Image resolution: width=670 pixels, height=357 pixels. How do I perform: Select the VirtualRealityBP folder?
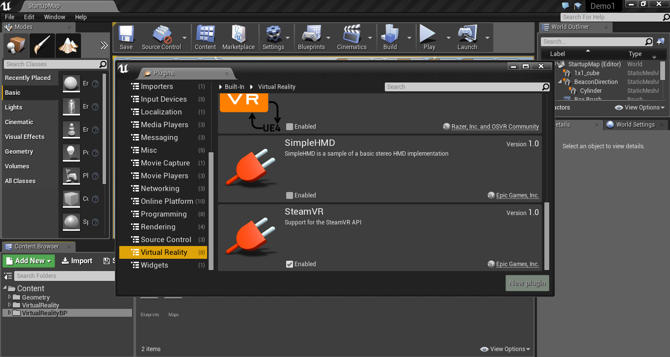(68, 313)
